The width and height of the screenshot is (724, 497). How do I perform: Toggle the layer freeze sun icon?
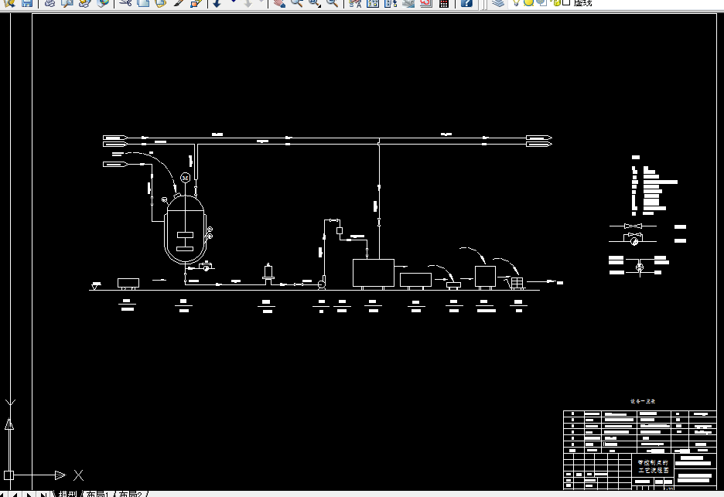click(528, 2)
